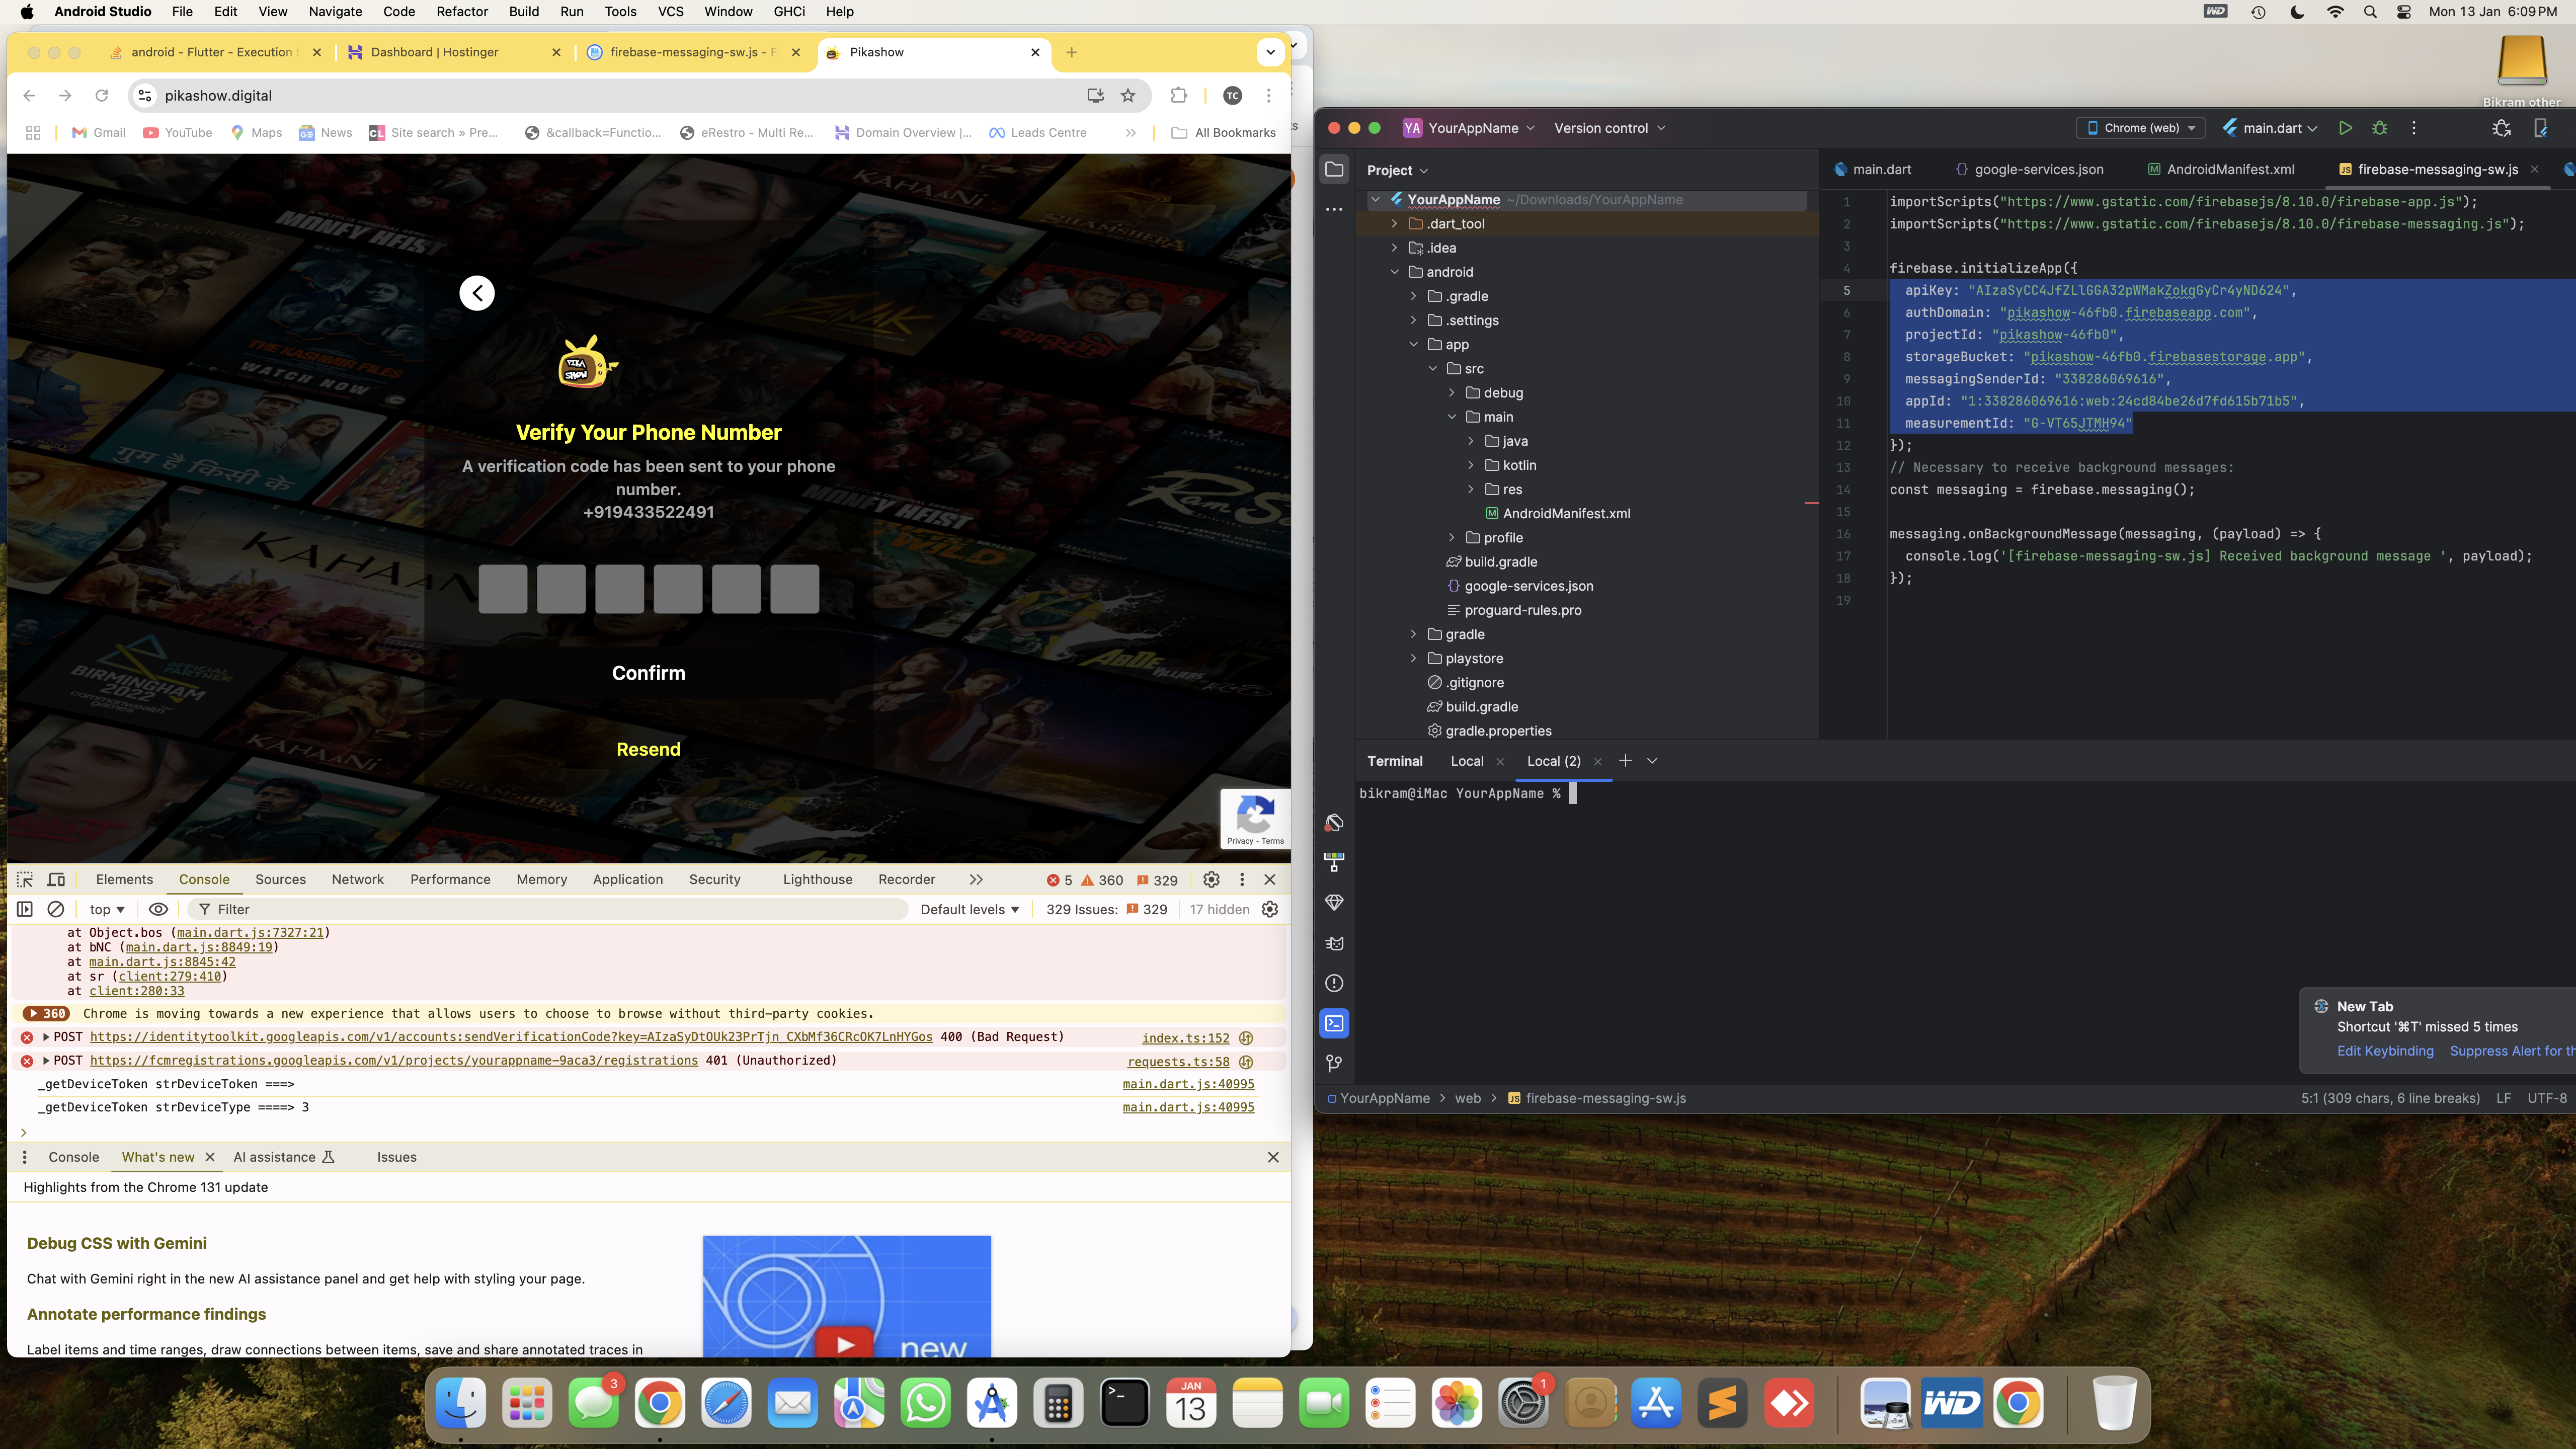Open the Problems tool window icon
The height and width of the screenshot is (1449, 2576).
click(1334, 983)
